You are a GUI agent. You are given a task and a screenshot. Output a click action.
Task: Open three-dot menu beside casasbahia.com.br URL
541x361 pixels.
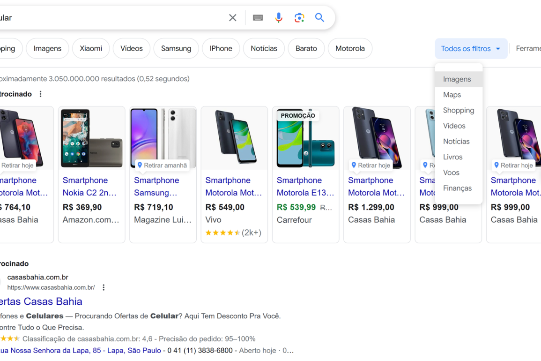coord(104,287)
